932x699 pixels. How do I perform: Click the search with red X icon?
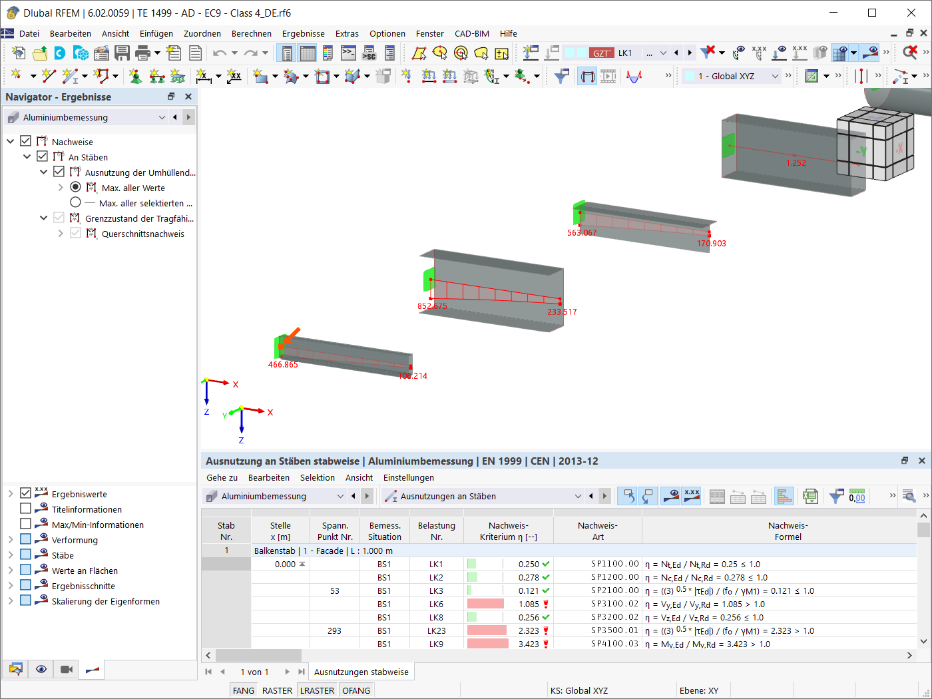pyautogui.click(x=910, y=53)
